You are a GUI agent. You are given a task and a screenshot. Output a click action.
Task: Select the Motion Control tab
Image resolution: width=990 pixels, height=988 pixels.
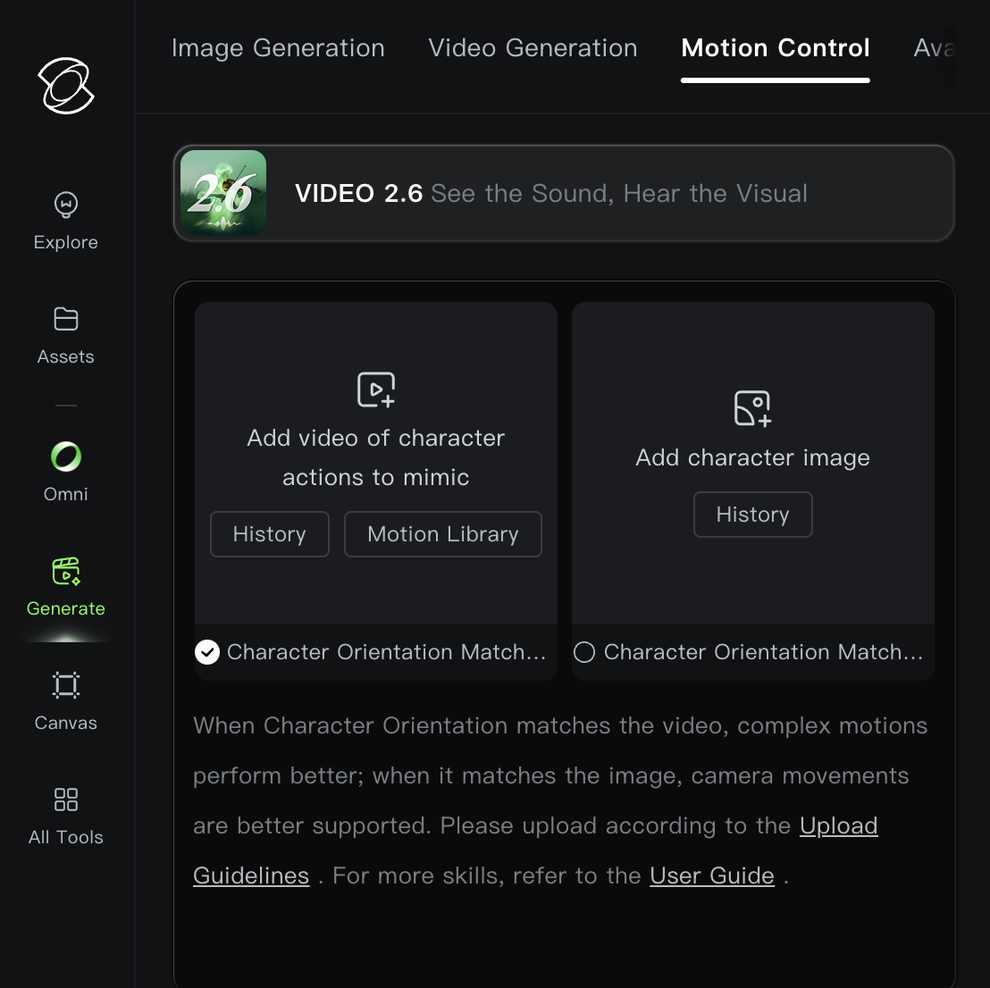tap(775, 48)
